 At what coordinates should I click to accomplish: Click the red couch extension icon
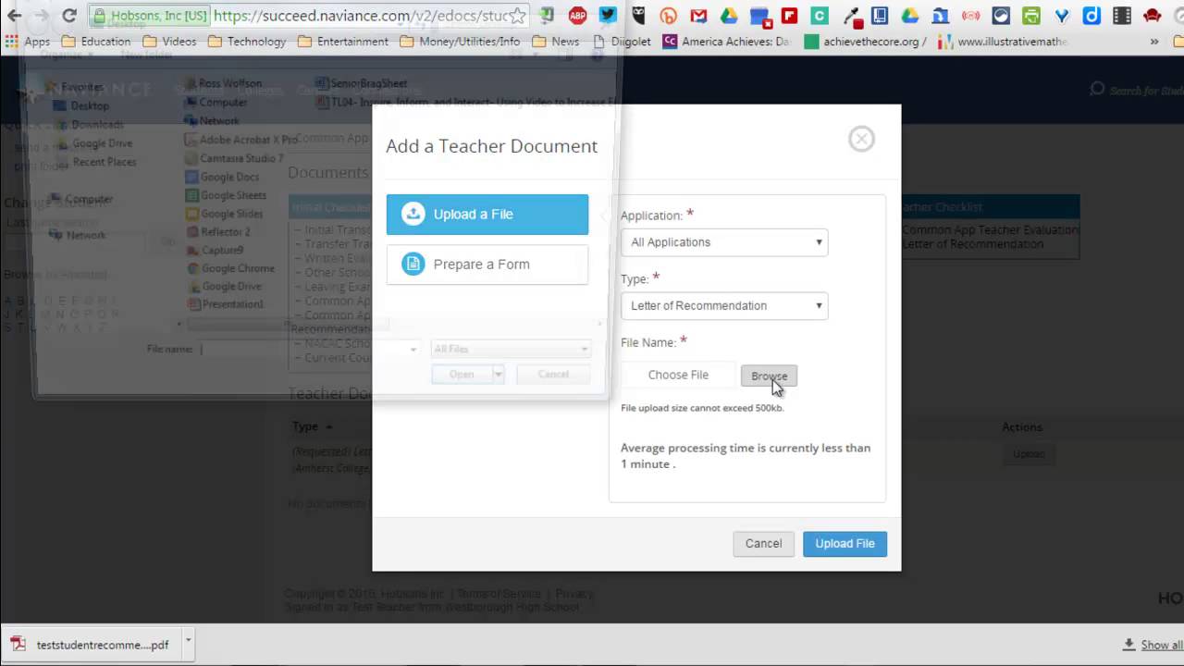(x=1152, y=16)
